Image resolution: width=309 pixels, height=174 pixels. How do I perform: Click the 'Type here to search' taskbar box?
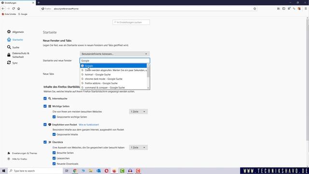[35, 171]
